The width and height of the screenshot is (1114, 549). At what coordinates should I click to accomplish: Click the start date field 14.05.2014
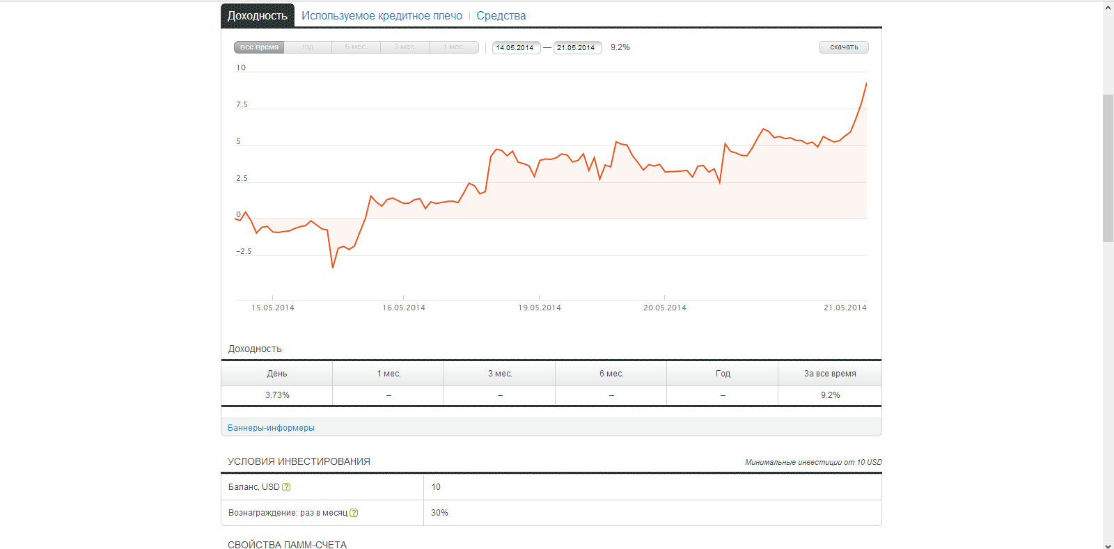(516, 47)
